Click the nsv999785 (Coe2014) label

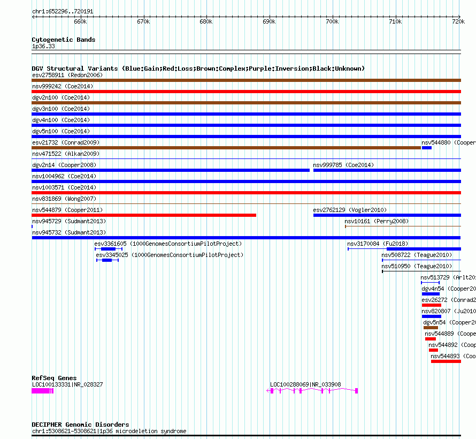[x=343, y=165]
